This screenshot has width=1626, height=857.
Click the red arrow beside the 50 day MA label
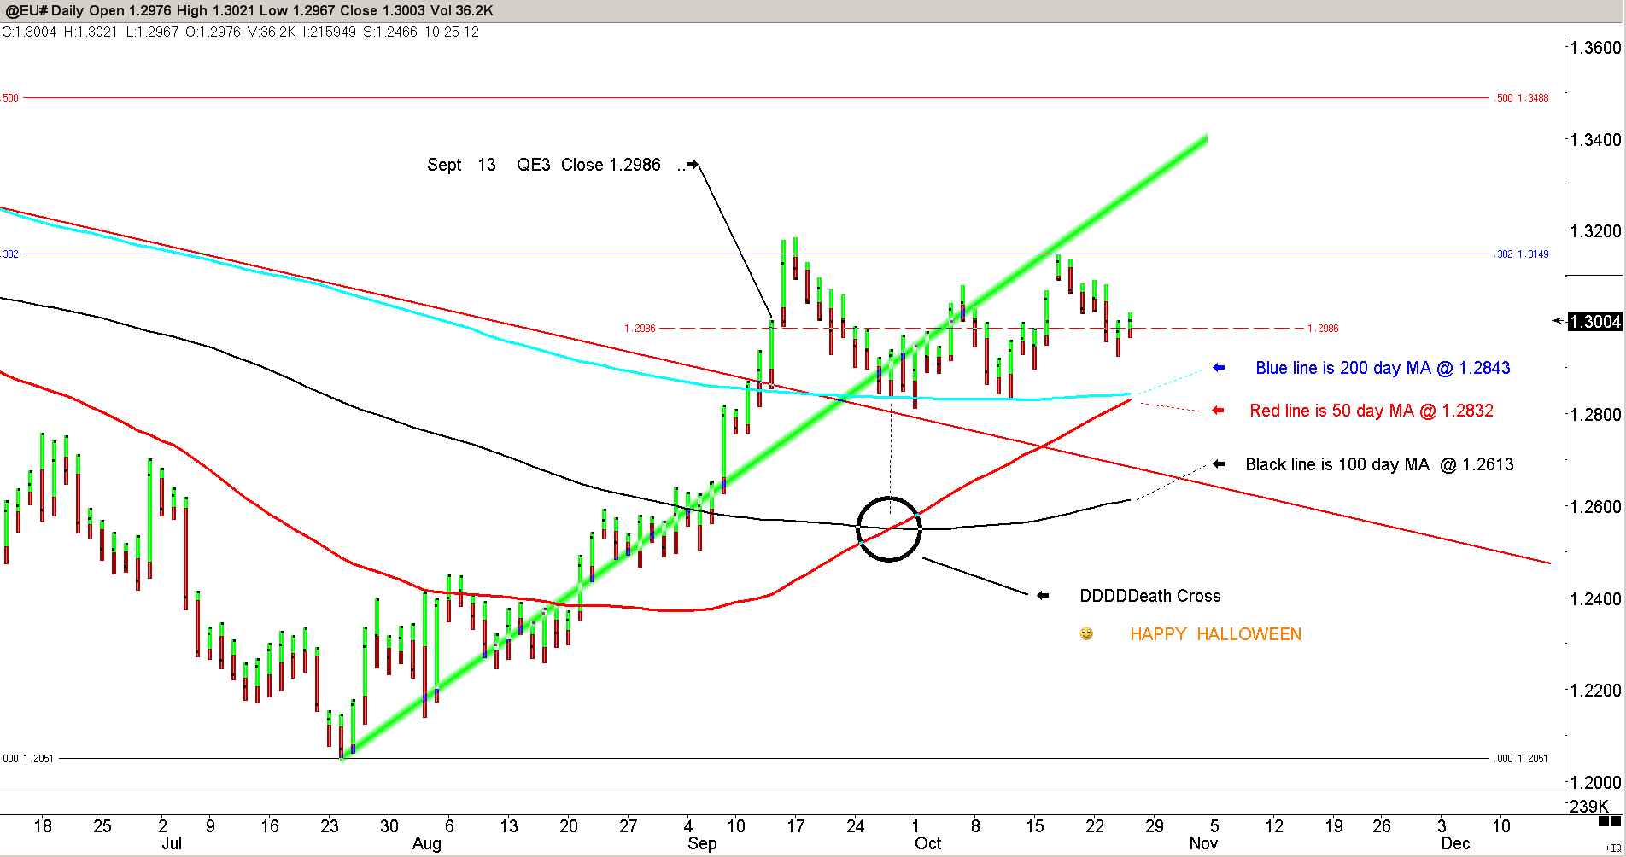1219,411
